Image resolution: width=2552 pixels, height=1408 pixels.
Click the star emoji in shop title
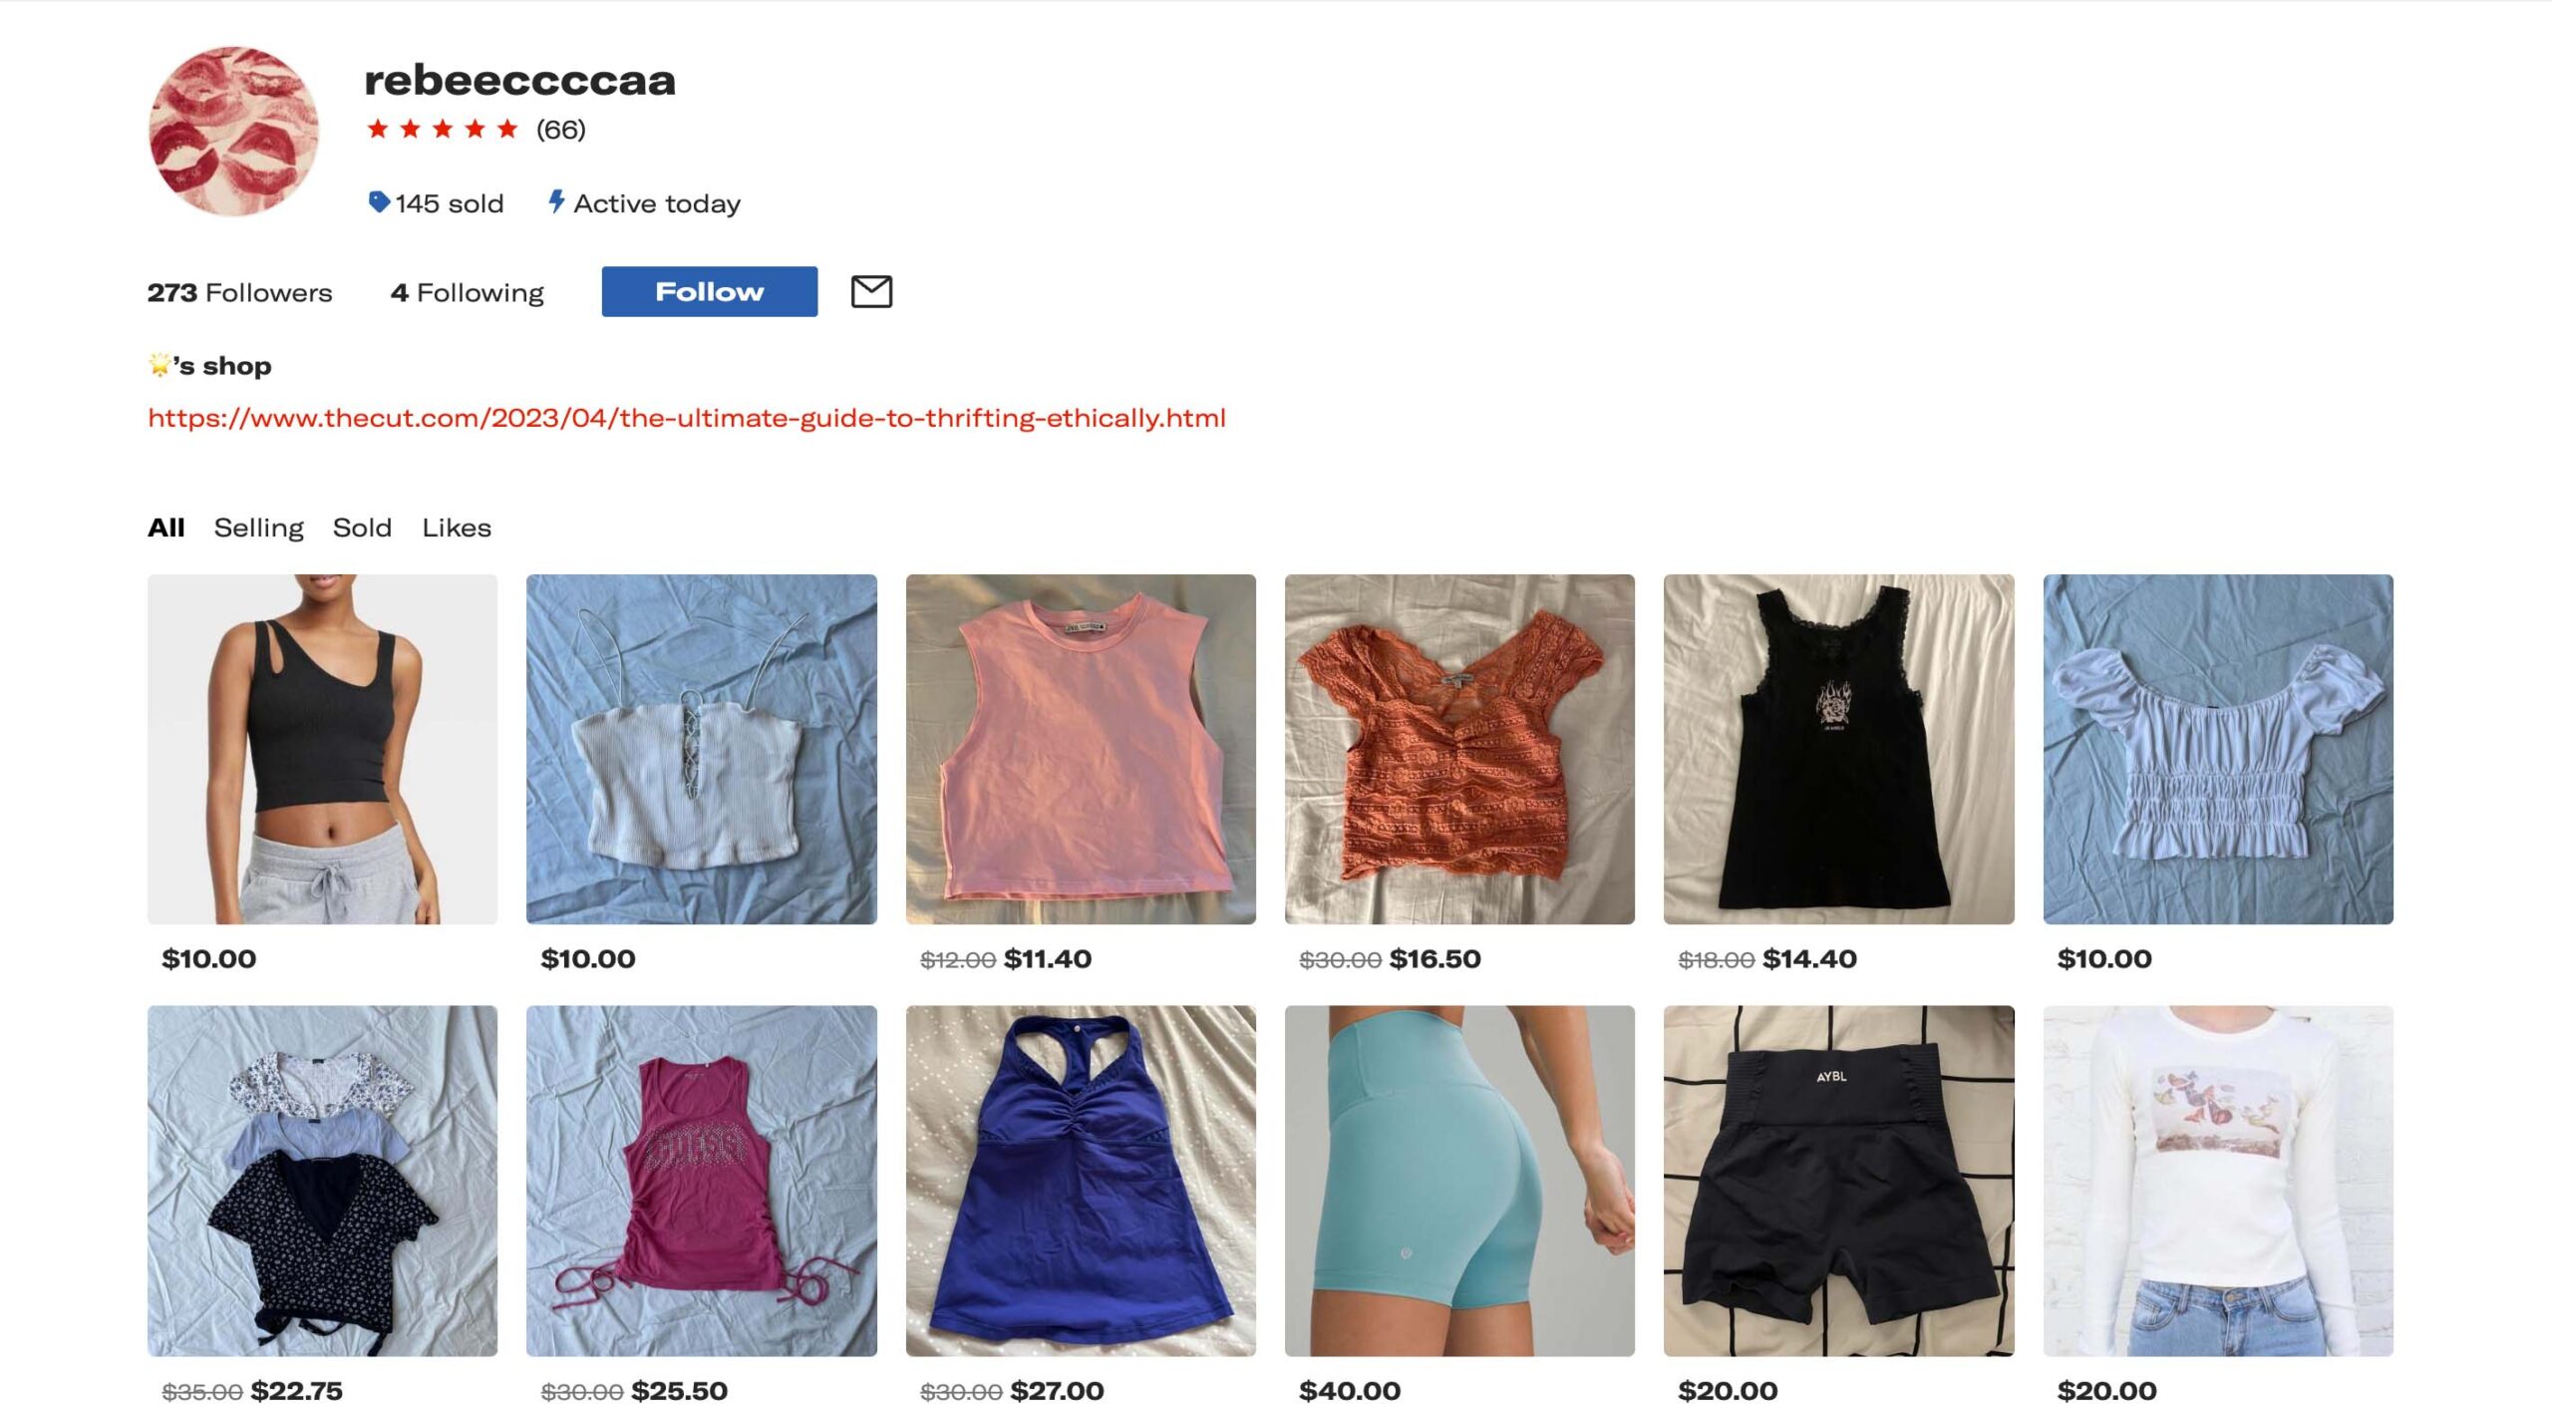pos(159,365)
